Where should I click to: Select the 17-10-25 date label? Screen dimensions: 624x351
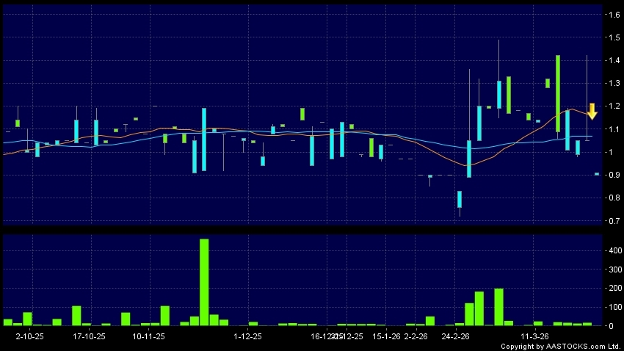click(x=90, y=336)
